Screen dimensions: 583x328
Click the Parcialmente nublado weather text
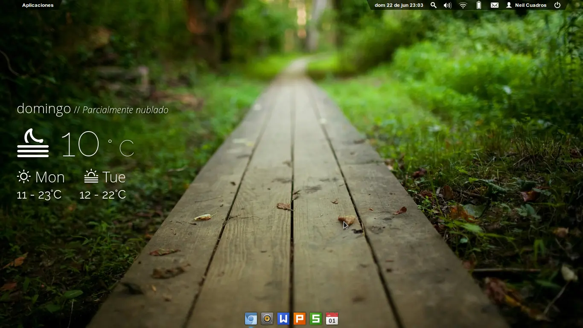coord(125,110)
